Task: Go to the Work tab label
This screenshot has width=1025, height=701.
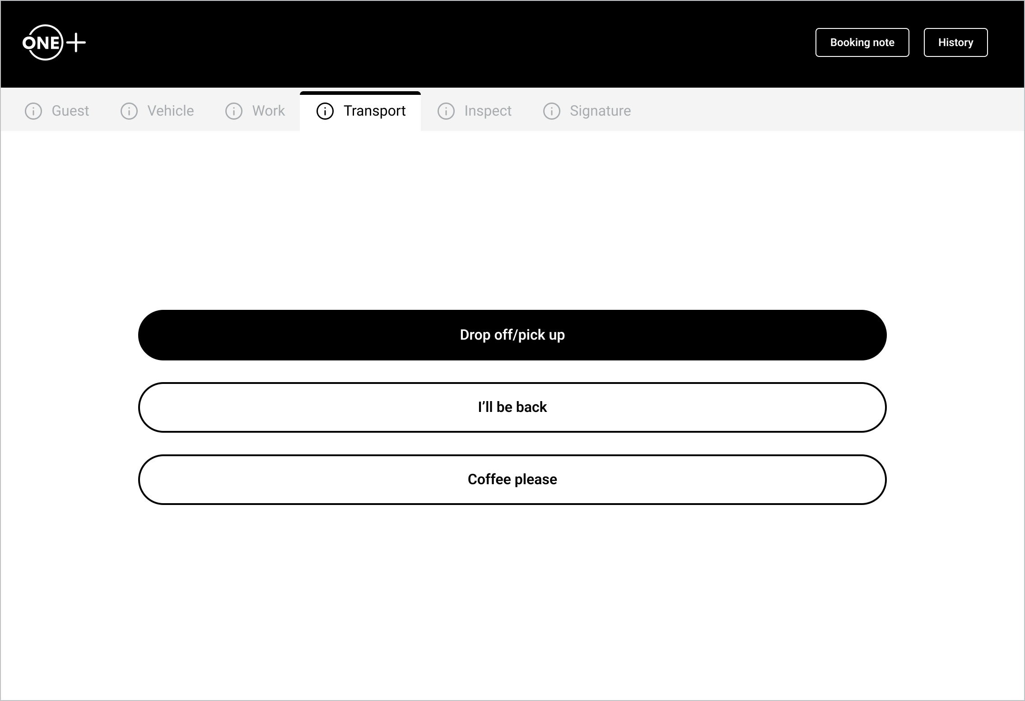Action: tap(269, 111)
